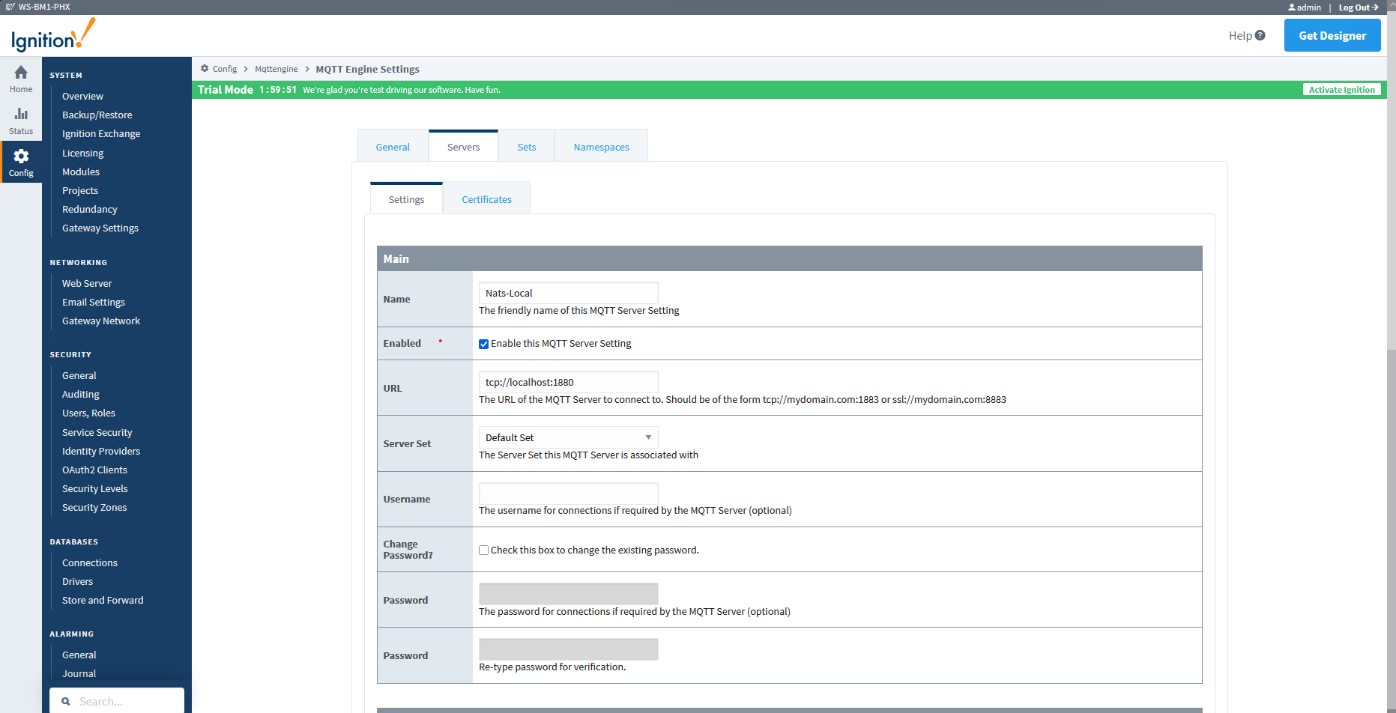Open Modules in sidebar
The width and height of the screenshot is (1396, 713).
click(x=81, y=172)
